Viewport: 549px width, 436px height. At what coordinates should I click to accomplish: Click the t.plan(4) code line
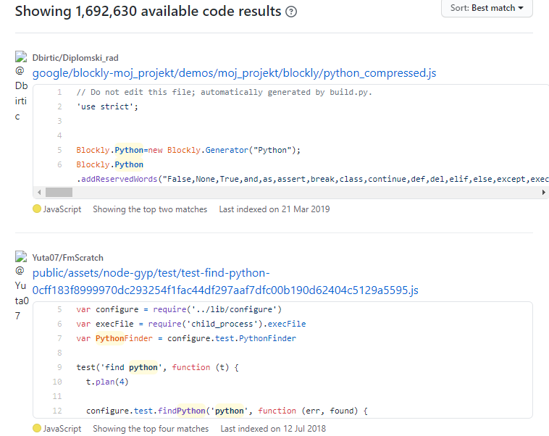pos(107,382)
